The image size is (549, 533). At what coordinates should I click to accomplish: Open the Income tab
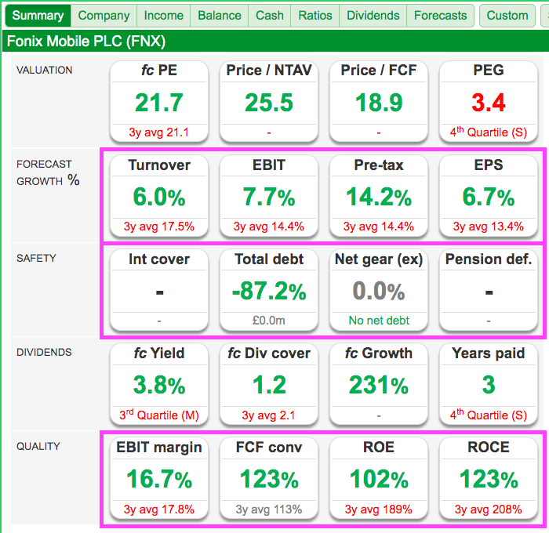(163, 16)
